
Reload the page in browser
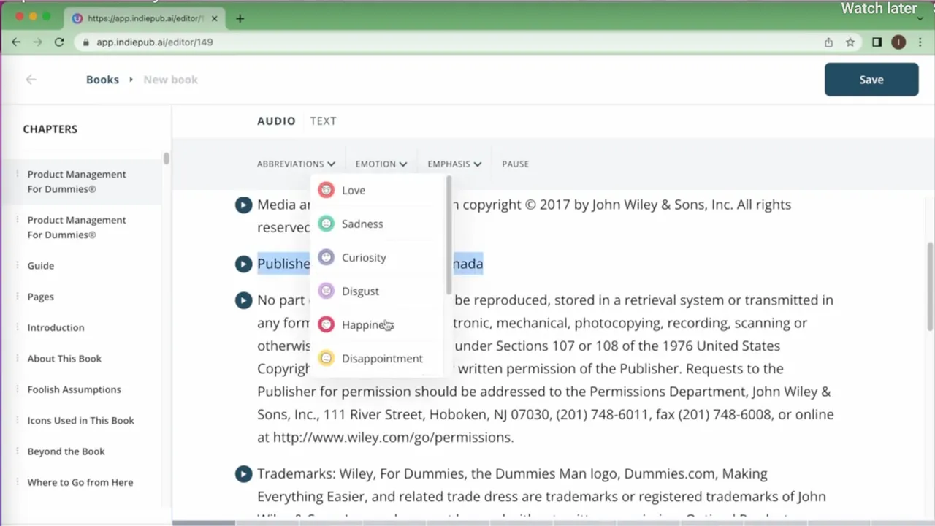(59, 42)
